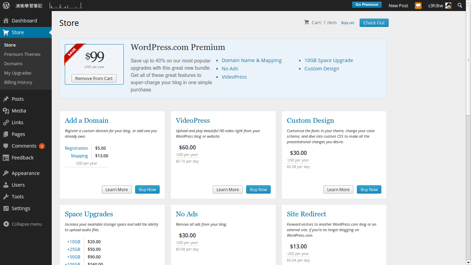Screen dimensions: 471x265
Task: Click the Feedback form icon
Action: (6, 158)
